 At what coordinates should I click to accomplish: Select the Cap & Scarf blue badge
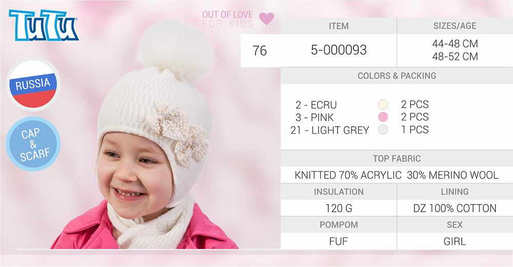(x=33, y=144)
